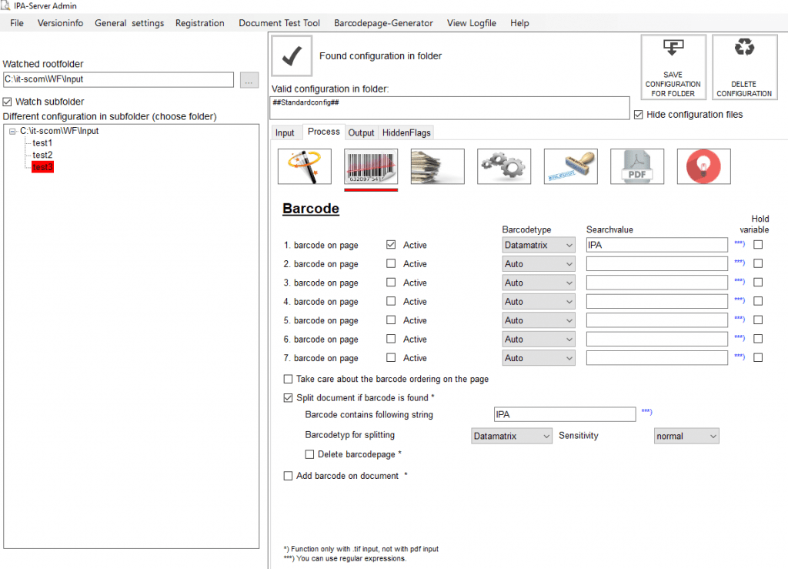Enable Delete barcodepage checkbox

(310, 454)
